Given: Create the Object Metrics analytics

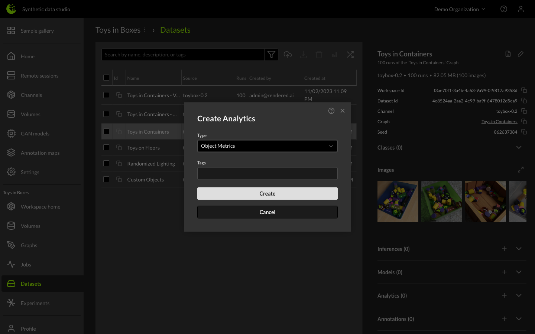Looking at the screenshot, I should tap(267, 193).
